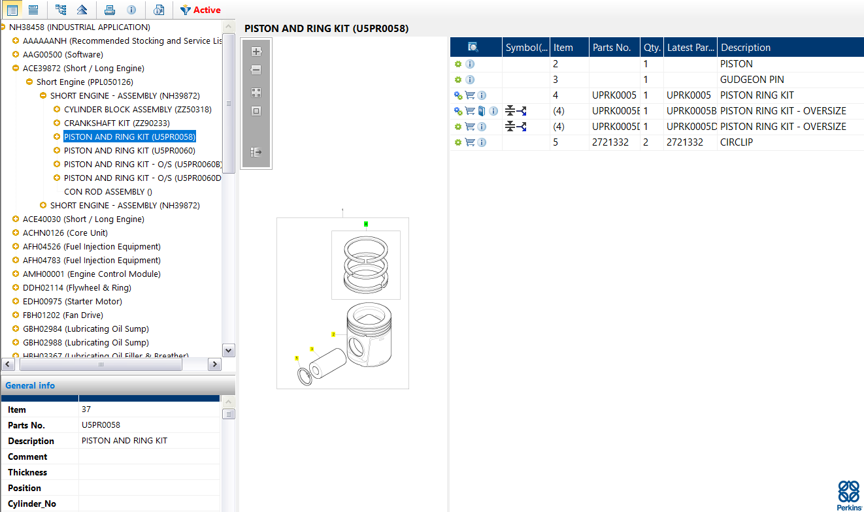
Task: Select CON ROD ASSEMBLY () tree item
Action: tap(108, 192)
